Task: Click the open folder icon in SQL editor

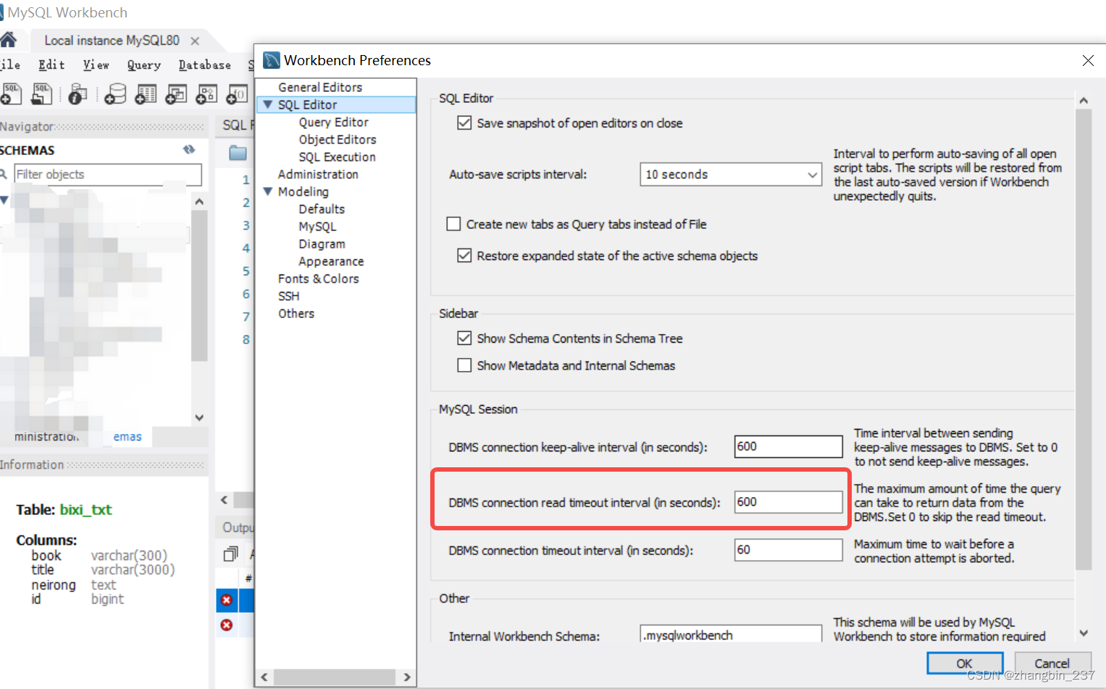Action: click(x=238, y=153)
